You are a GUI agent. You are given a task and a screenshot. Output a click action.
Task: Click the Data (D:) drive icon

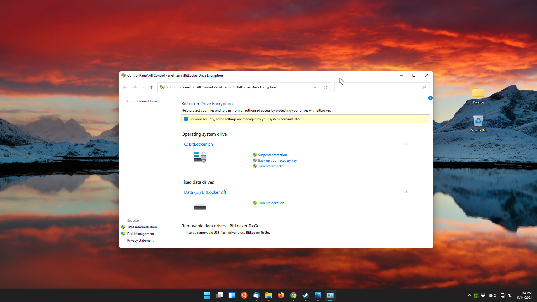[200, 207]
